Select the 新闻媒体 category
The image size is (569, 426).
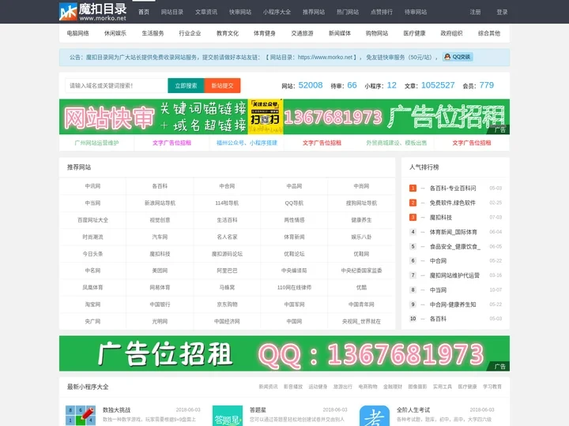click(340, 33)
